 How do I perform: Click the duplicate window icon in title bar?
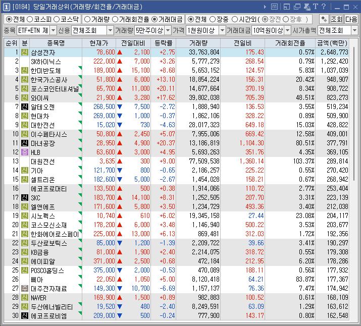click(297, 7)
